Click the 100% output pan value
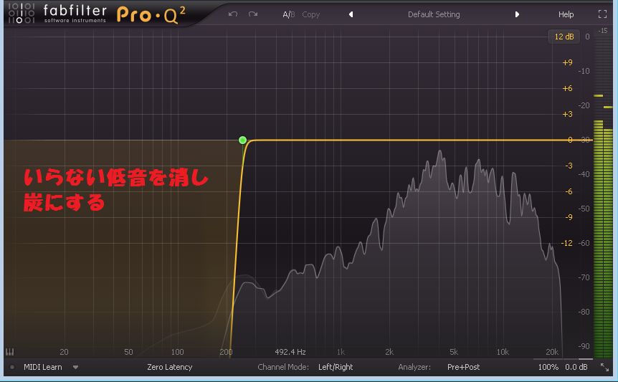 tap(548, 367)
